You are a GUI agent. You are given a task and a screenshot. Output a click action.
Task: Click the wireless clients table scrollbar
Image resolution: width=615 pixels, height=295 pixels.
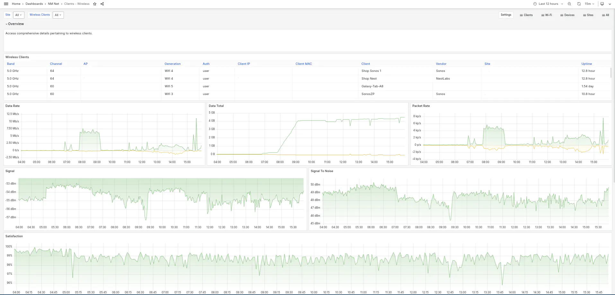(x=611, y=73)
